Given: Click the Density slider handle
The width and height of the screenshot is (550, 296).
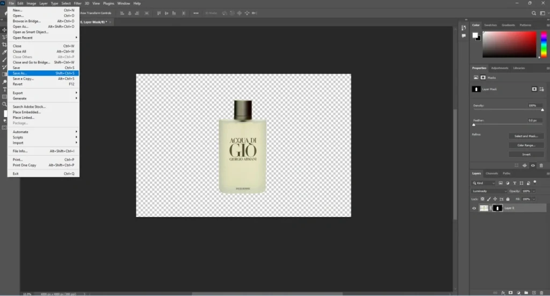Looking at the screenshot, I should (x=542, y=110).
